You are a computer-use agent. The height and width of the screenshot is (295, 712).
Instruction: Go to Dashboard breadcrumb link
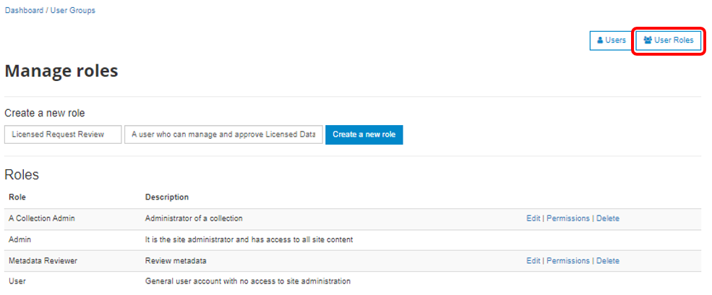click(x=24, y=10)
